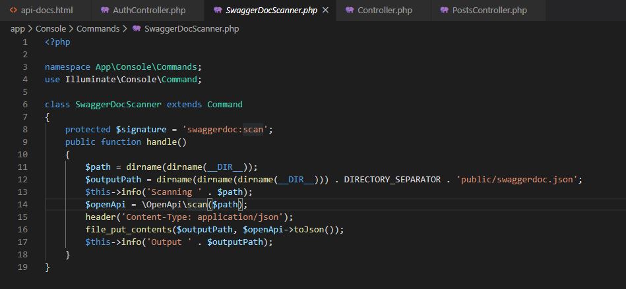This screenshot has width=626, height=289.
Task: Close the SwaggerDocScanner.php tab
Action: click(x=325, y=11)
